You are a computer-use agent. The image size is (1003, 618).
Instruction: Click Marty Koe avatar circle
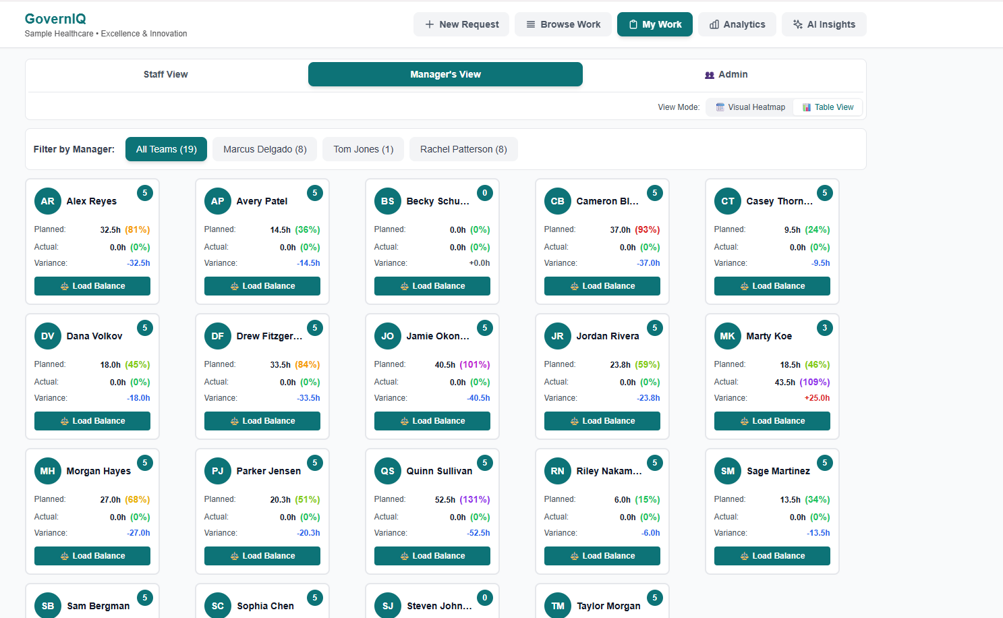[x=727, y=335]
